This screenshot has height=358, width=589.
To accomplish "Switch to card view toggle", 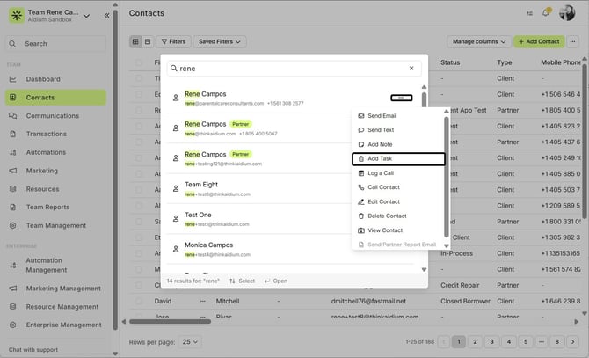I will tap(148, 41).
